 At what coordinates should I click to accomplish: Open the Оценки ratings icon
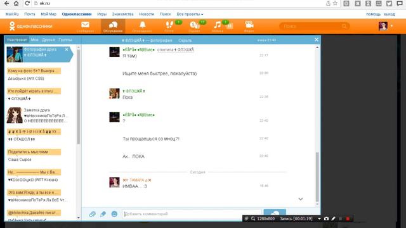pos(195,25)
